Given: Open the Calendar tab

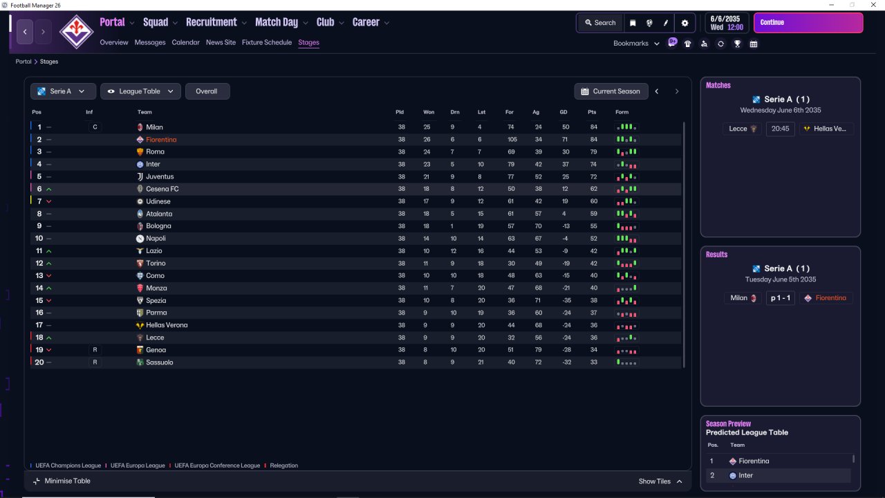Looking at the screenshot, I should point(185,43).
